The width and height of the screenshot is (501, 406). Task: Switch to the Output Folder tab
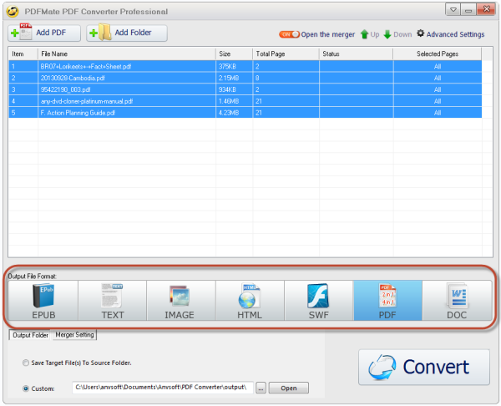30,335
